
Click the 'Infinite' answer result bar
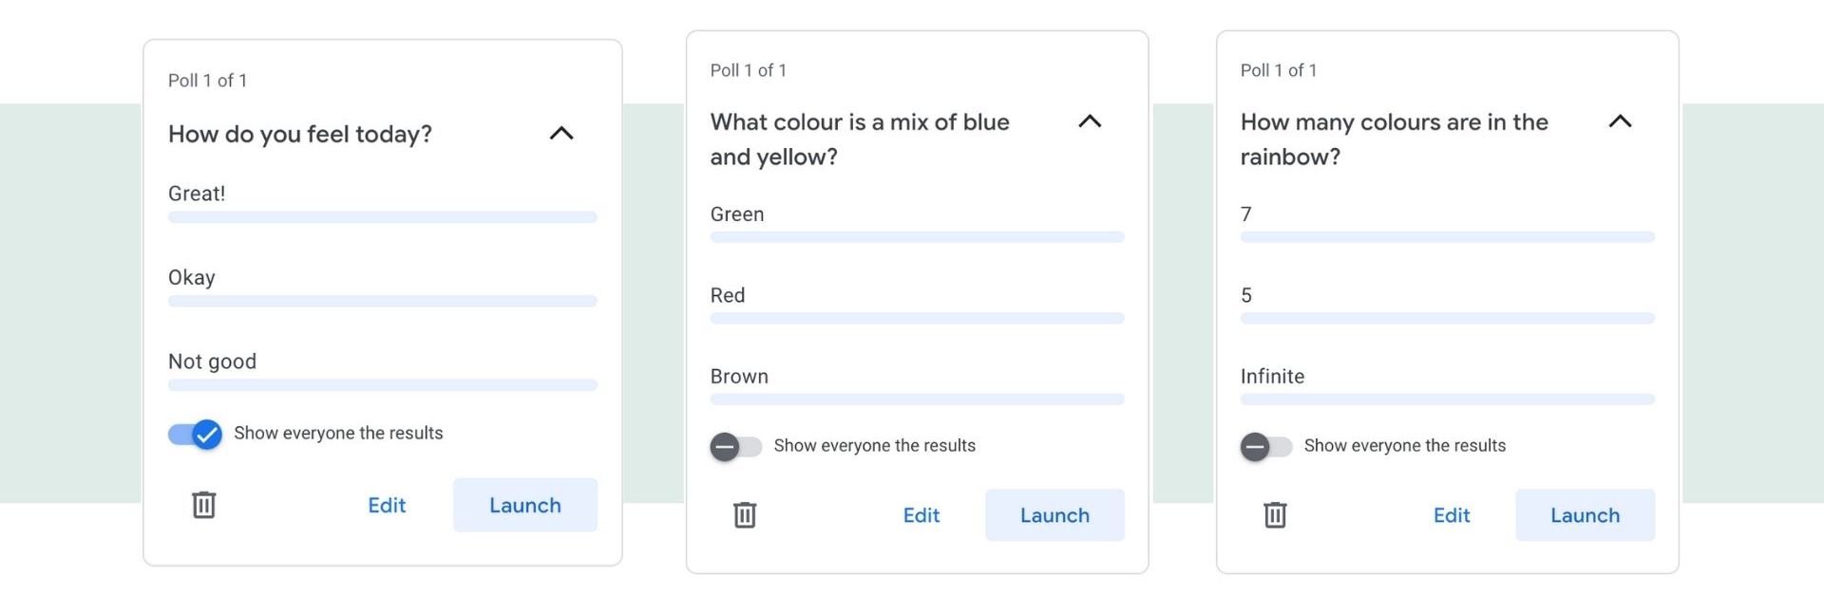click(1447, 399)
